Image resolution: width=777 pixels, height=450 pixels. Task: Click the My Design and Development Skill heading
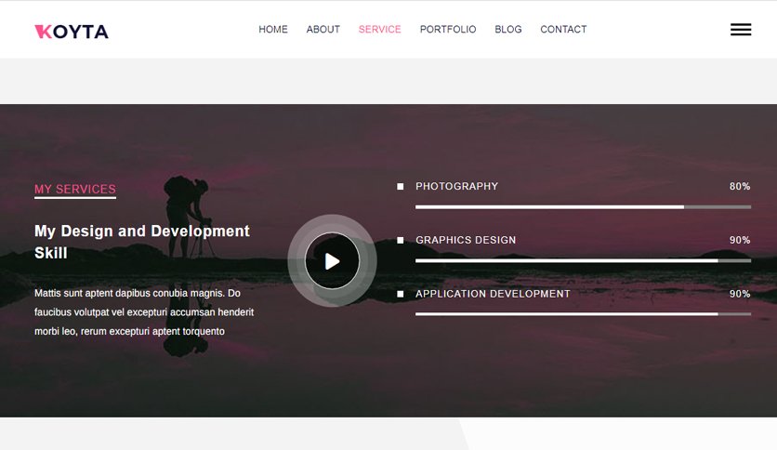[x=141, y=242]
